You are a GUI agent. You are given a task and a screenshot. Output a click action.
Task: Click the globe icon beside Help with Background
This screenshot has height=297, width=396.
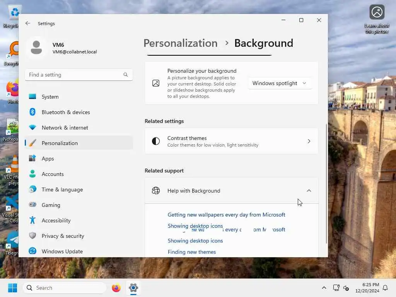156,191
